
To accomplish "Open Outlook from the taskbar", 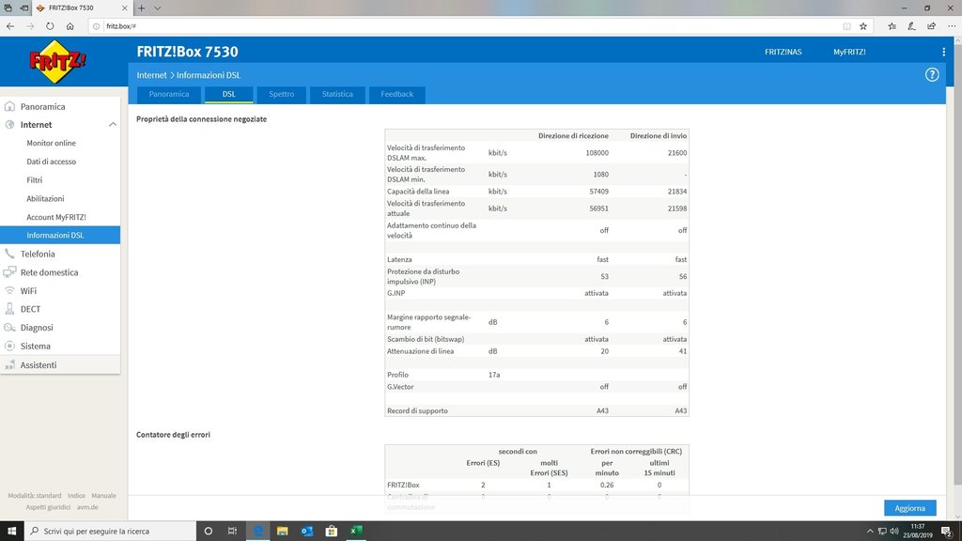I will 307,532.
